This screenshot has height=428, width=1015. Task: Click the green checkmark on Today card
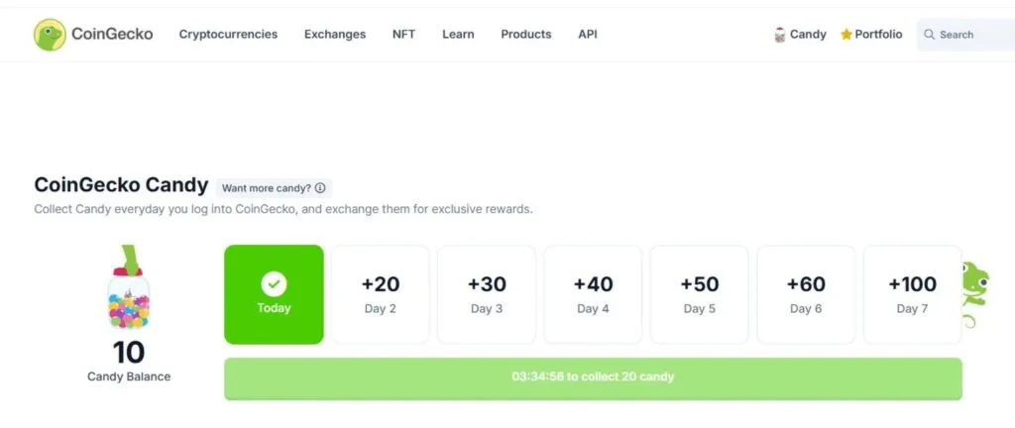(x=274, y=284)
